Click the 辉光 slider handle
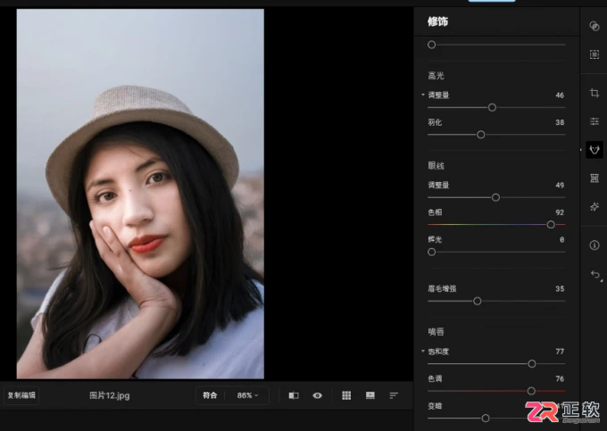Image resolution: width=607 pixels, height=431 pixels. [432, 253]
